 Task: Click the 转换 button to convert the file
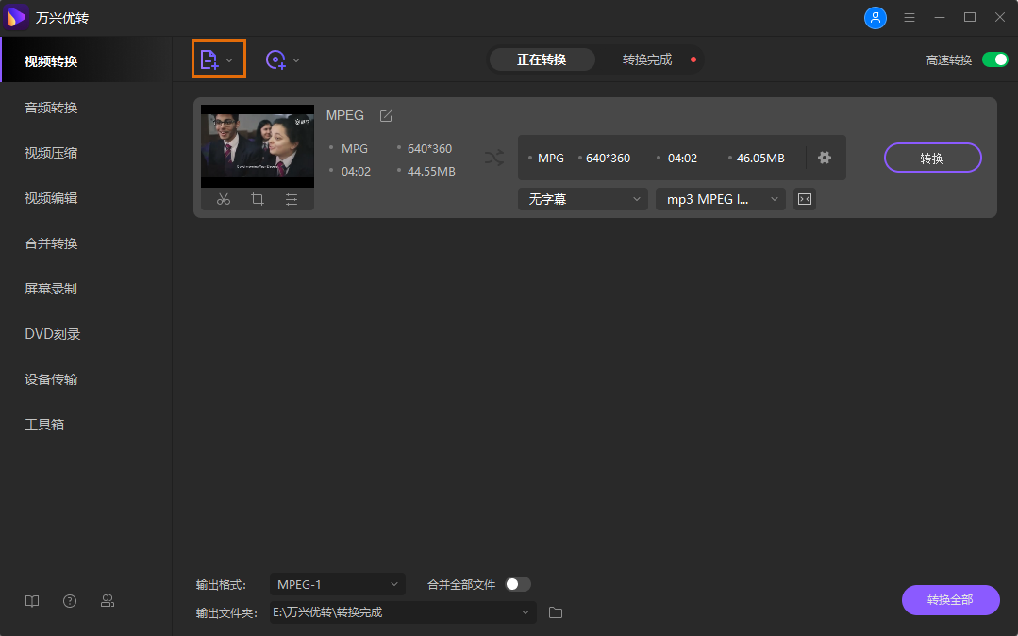(x=932, y=158)
